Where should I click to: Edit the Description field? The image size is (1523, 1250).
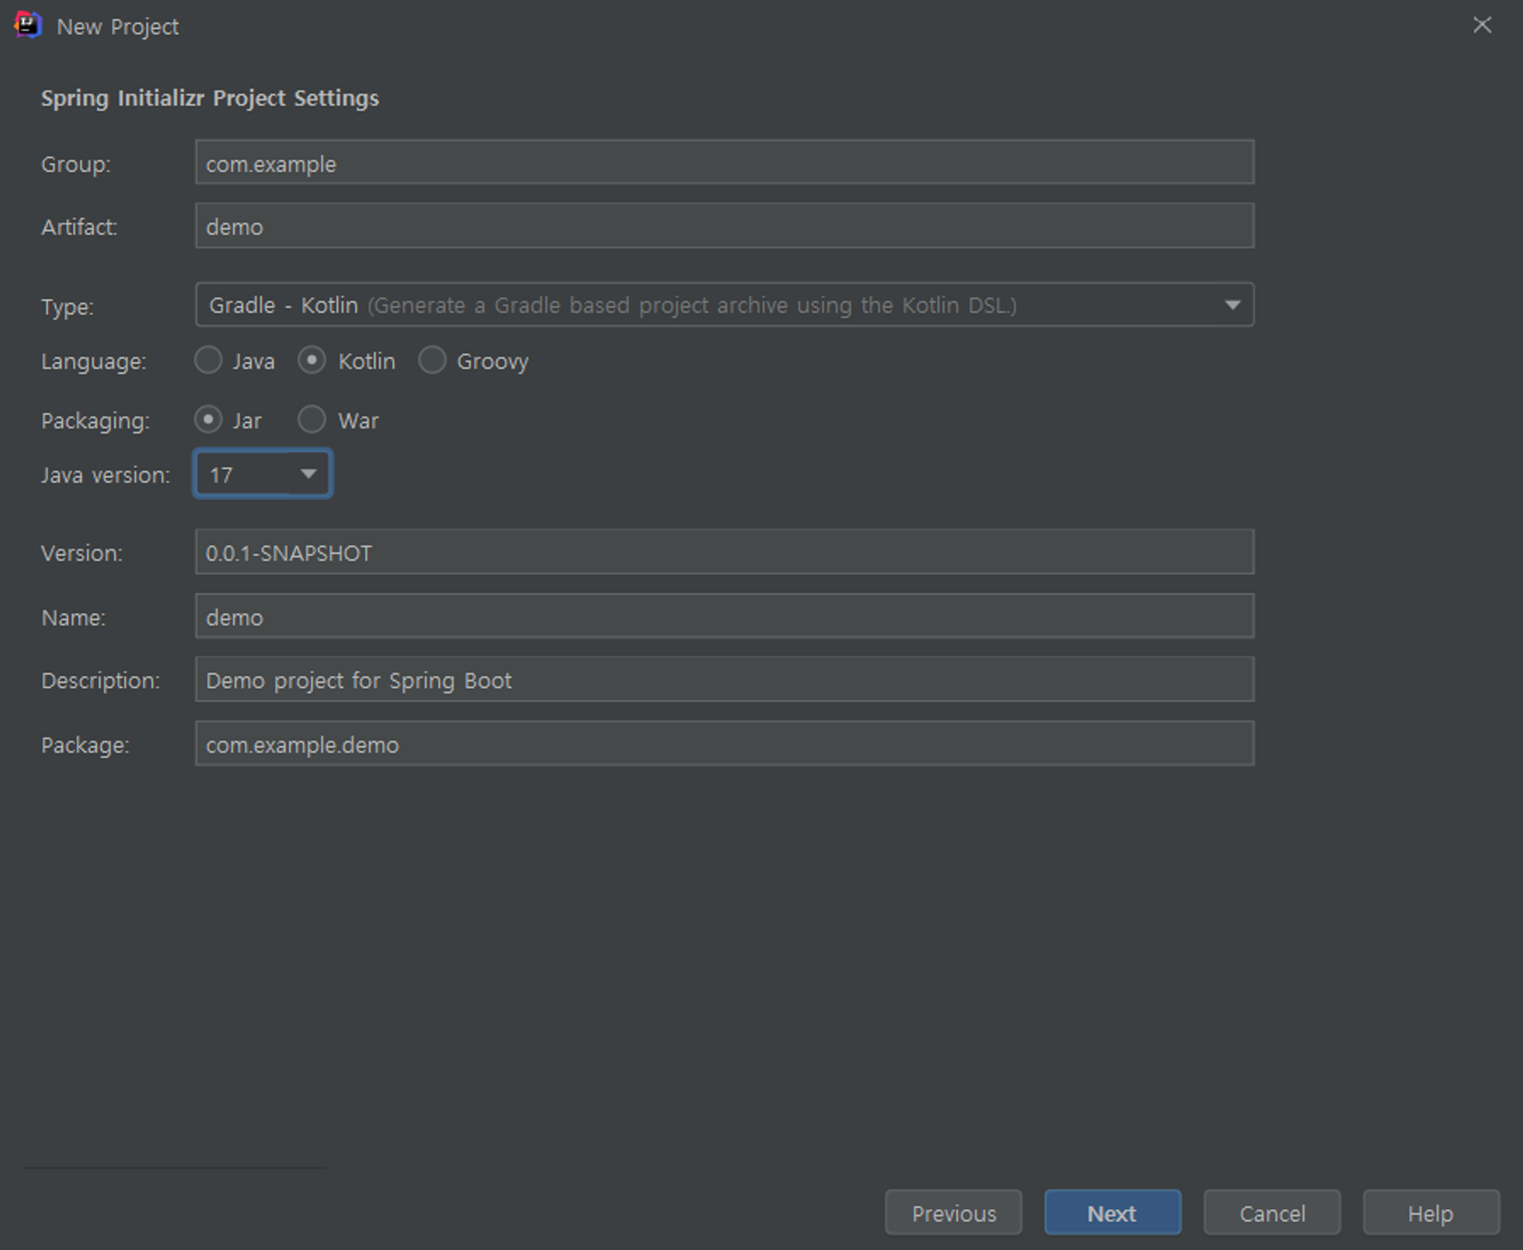coord(723,679)
